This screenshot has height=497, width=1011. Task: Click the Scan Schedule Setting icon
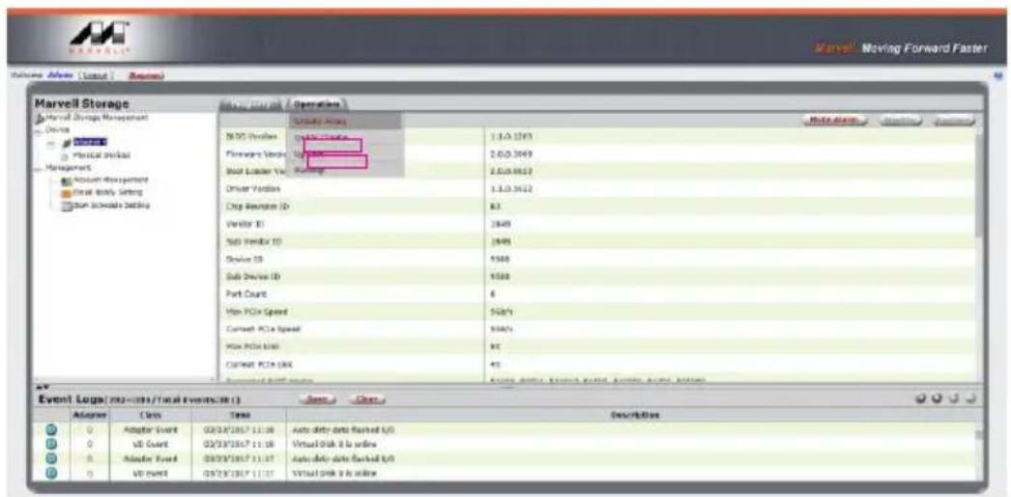click(x=65, y=205)
